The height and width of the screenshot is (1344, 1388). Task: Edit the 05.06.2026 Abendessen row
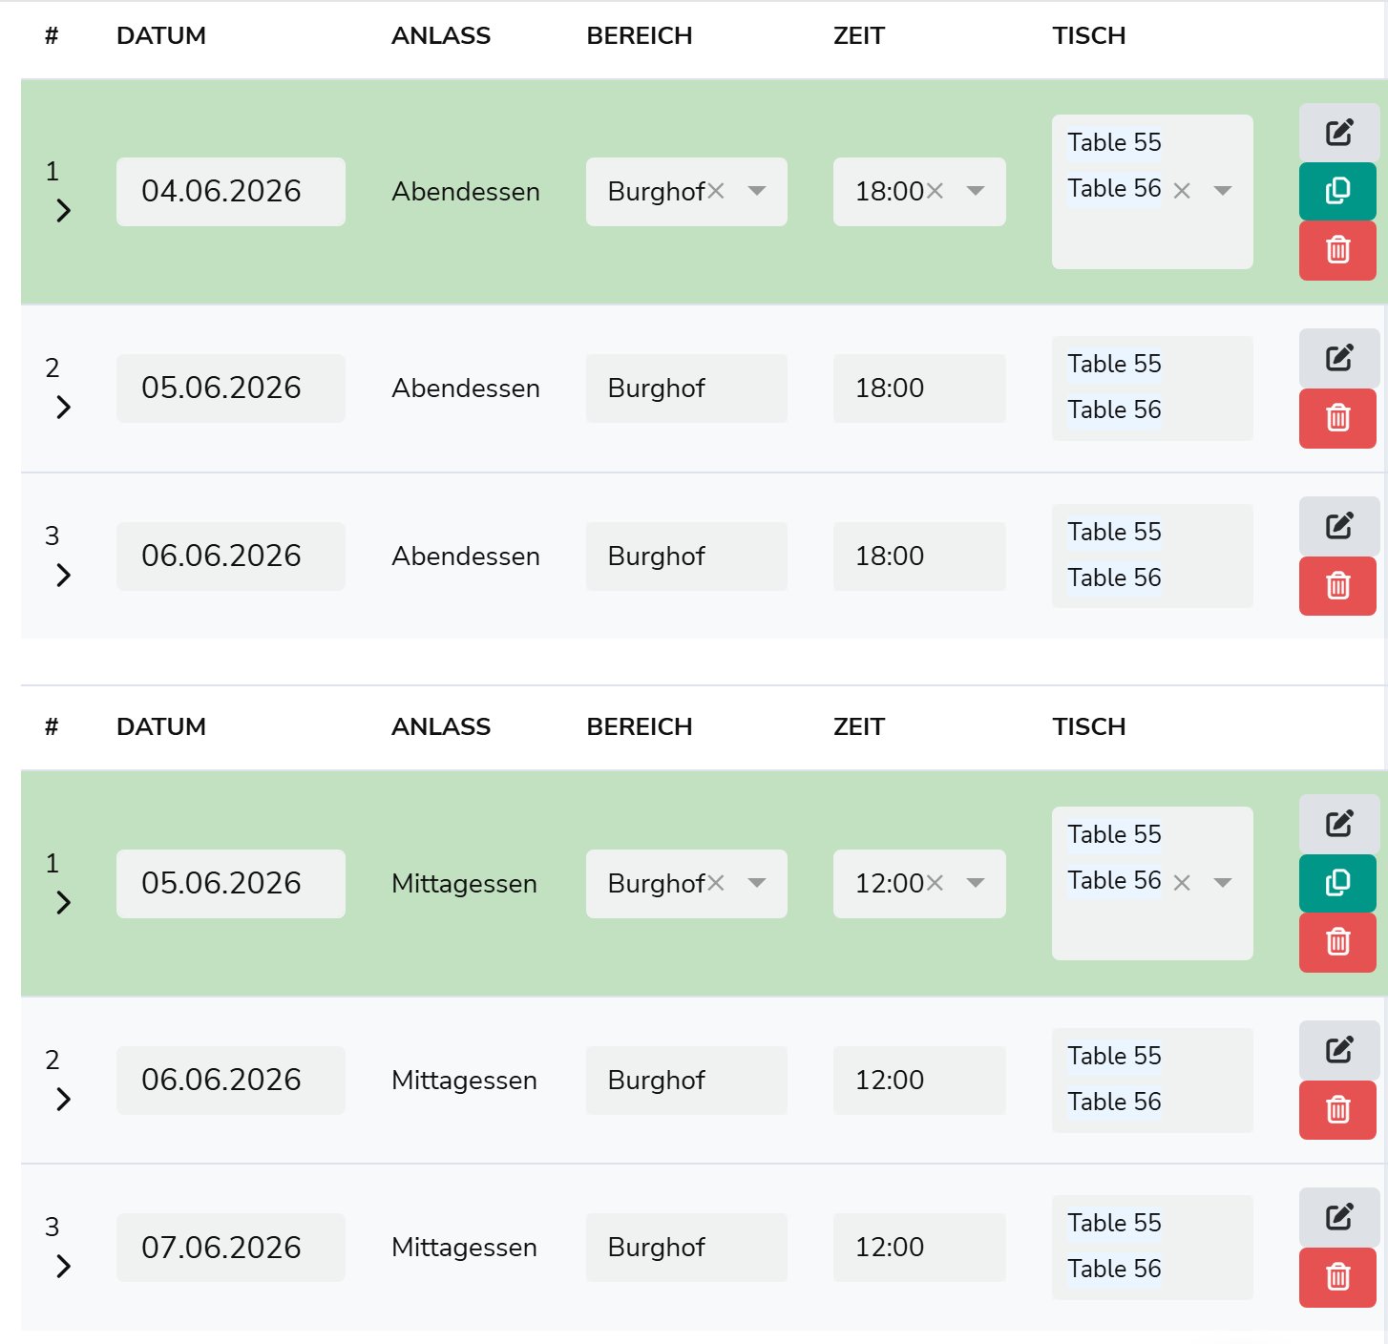(x=1338, y=358)
